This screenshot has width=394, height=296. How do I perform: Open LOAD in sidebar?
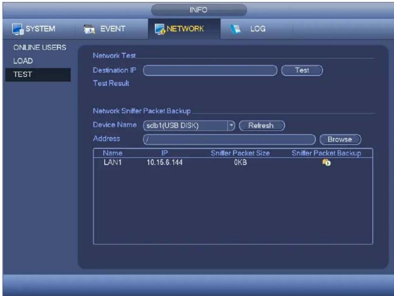23,61
